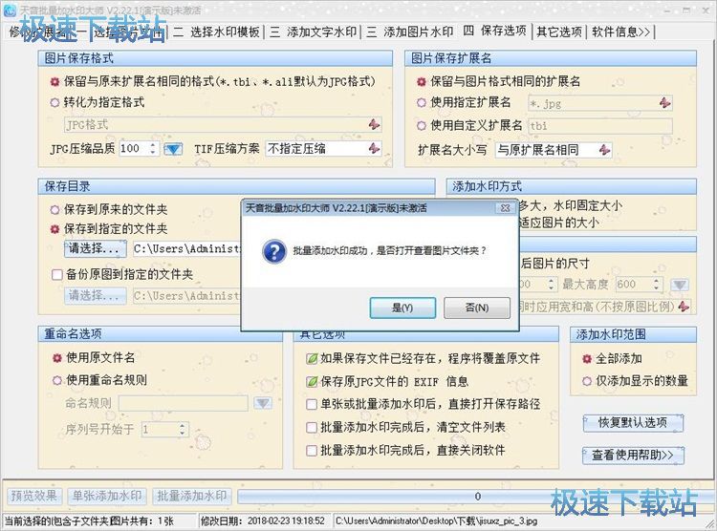The height and width of the screenshot is (531, 717).
Task: Click 恢复默认选项 button
Action: 633,423
